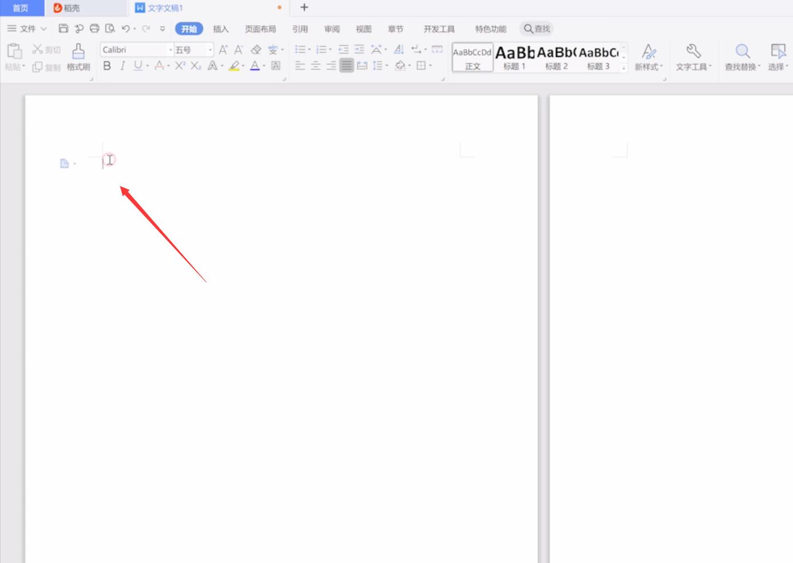This screenshot has width=793, height=563.
Task: Open a new tab with plus button
Action: 304,7
